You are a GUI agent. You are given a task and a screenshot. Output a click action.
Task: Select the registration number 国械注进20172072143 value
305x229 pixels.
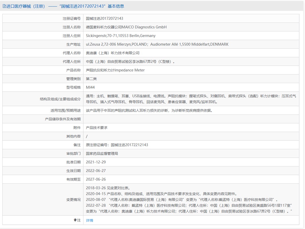coord(105,18)
